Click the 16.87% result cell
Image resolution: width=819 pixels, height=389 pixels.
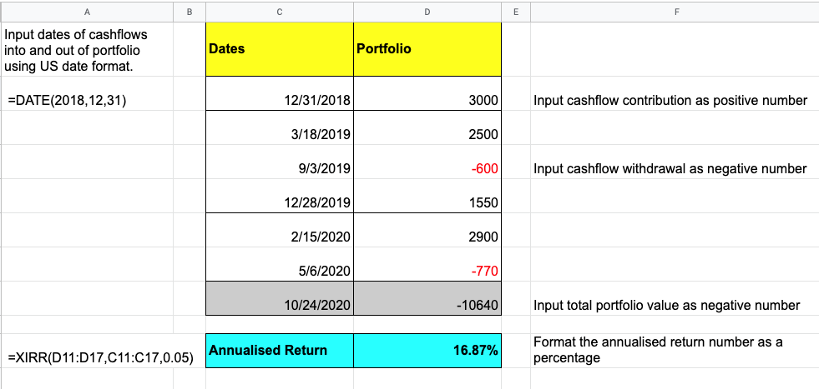pyautogui.click(x=427, y=351)
